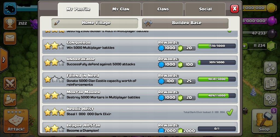Toggle to Builder Base view

[x=185, y=23]
